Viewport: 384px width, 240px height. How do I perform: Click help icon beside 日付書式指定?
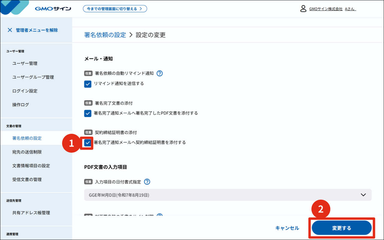[147, 182]
